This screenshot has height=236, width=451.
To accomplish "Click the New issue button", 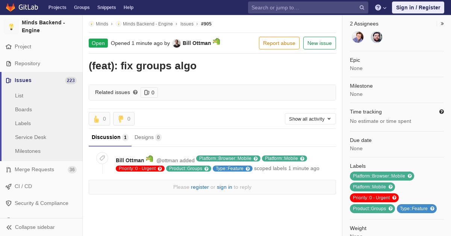I will pyautogui.click(x=319, y=43).
